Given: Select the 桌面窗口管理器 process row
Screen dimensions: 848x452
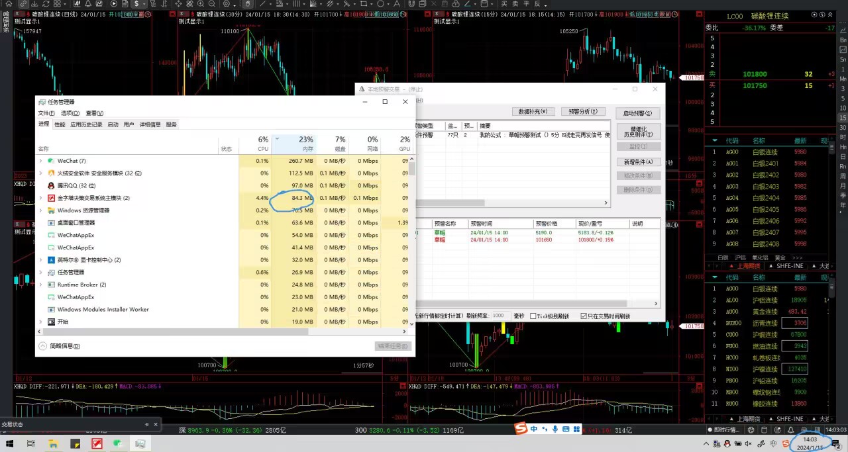Looking at the screenshot, I should pos(222,223).
